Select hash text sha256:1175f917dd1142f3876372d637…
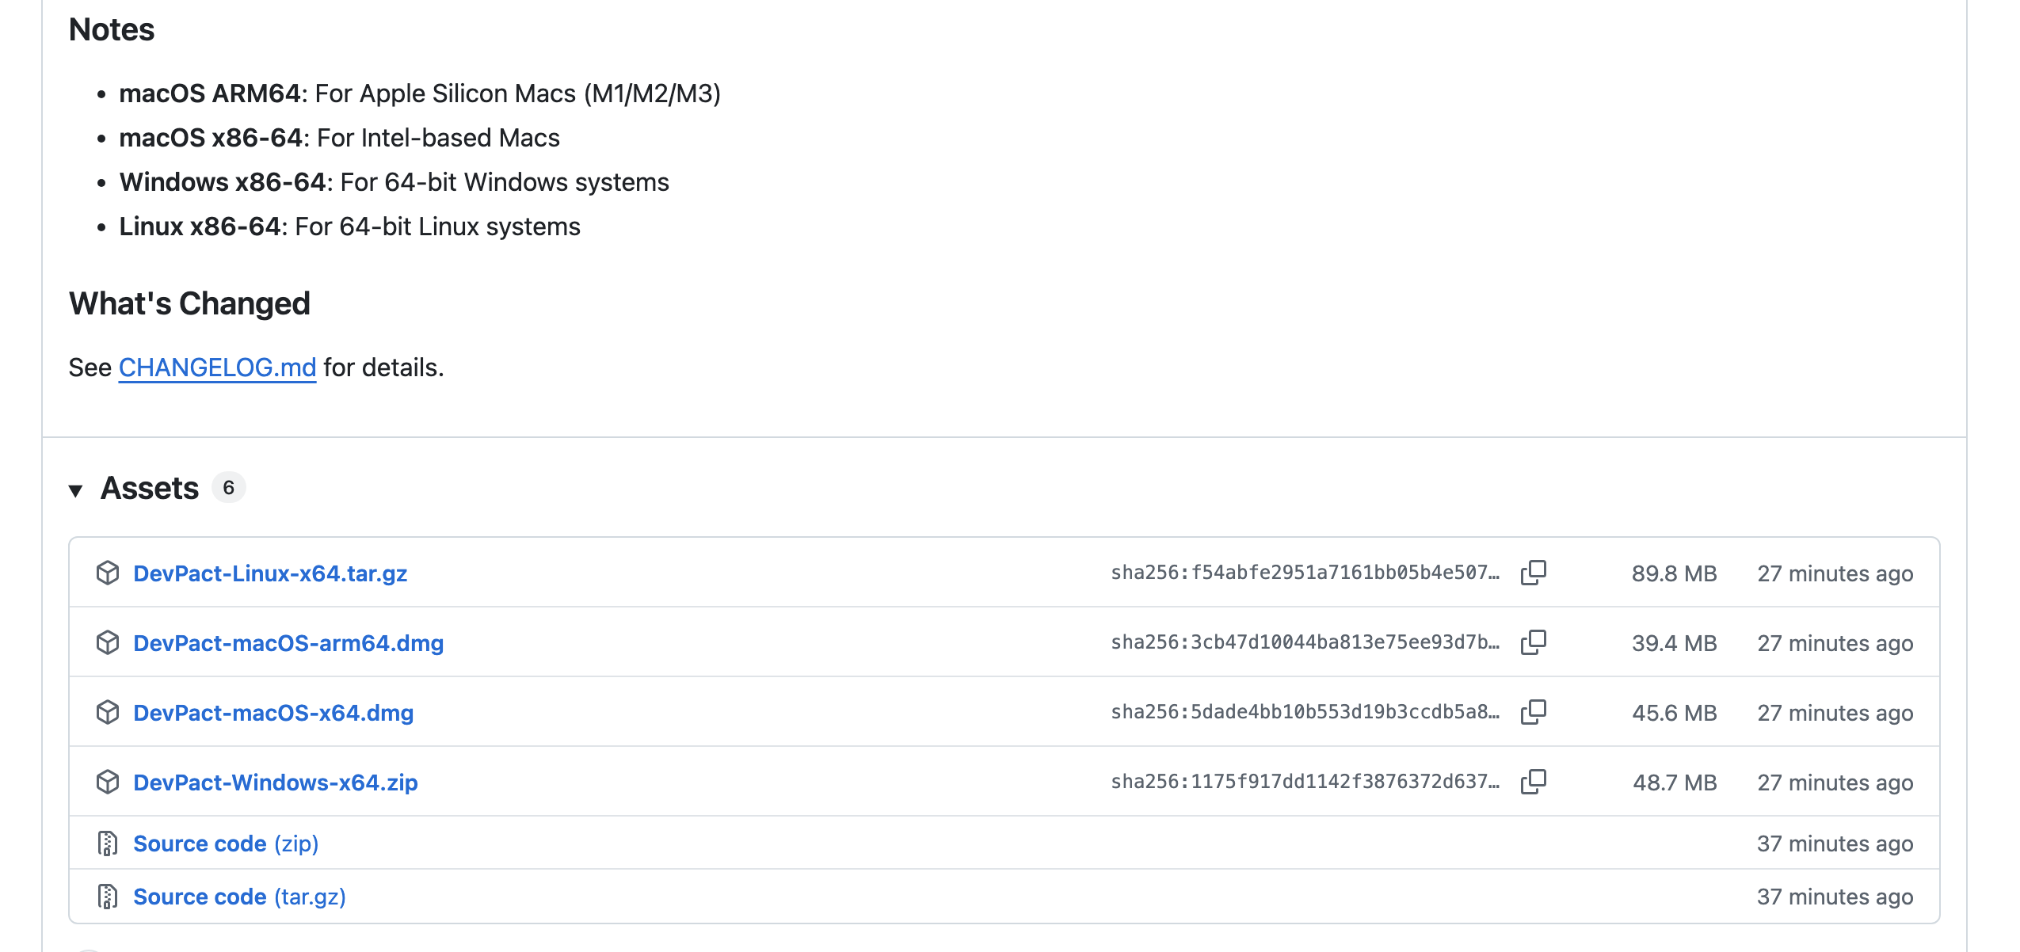The width and height of the screenshot is (2020, 952). (1305, 782)
